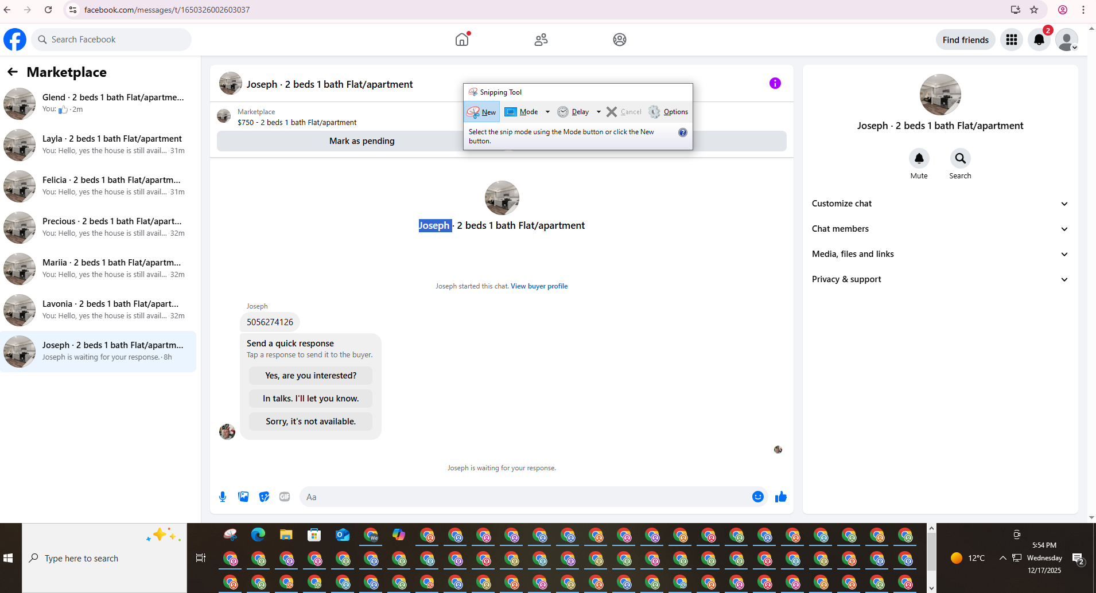This screenshot has height=593, width=1096.
Task: Open the Groups icon in top navigation
Action: tap(620, 40)
